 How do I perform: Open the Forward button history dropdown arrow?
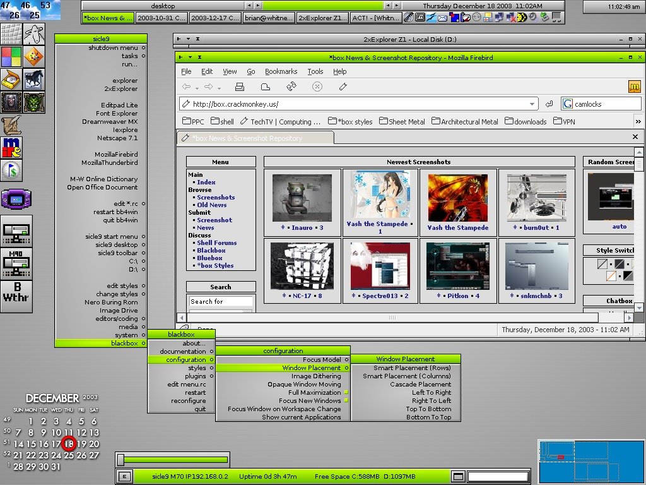coord(219,88)
